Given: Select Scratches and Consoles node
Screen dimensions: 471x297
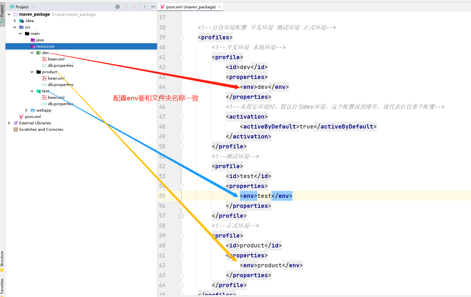Looking at the screenshot, I should click(41, 129).
